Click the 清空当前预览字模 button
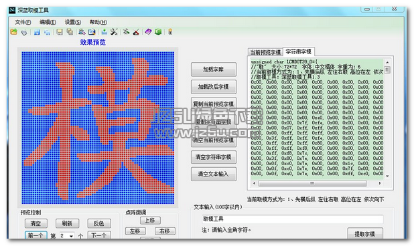Viewport: 414px width, 246px height. pos(213,140)
